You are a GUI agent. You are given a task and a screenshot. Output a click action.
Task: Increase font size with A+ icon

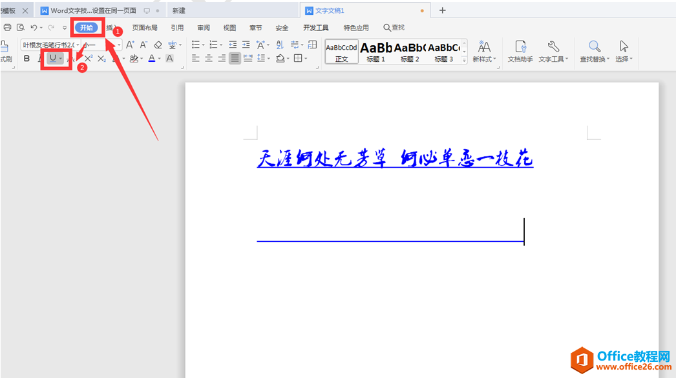tap(130, 45)
